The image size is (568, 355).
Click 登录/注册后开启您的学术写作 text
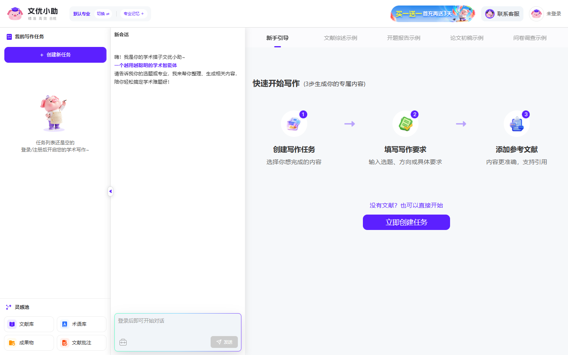(55, 150)
